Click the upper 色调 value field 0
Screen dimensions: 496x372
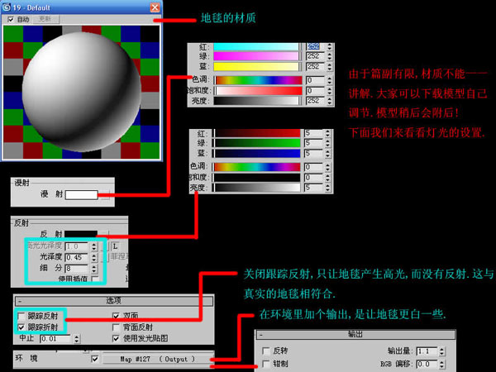[316, 80]
